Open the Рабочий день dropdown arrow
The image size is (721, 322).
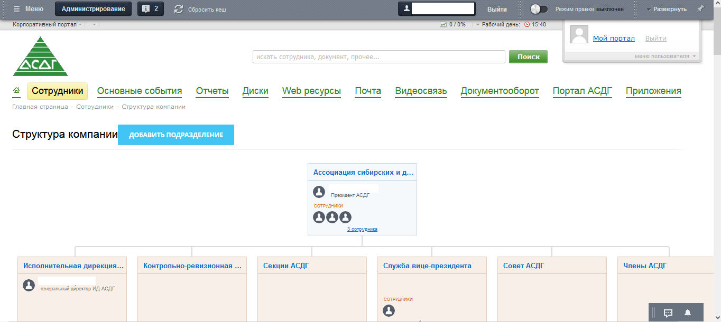coord(478,24)
